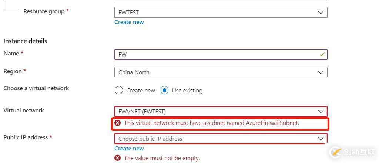The width and height of the screenshot is (379, 163).
Task: Open the Resource group FWTEST dropdown
Action: (x=221, y=12)
